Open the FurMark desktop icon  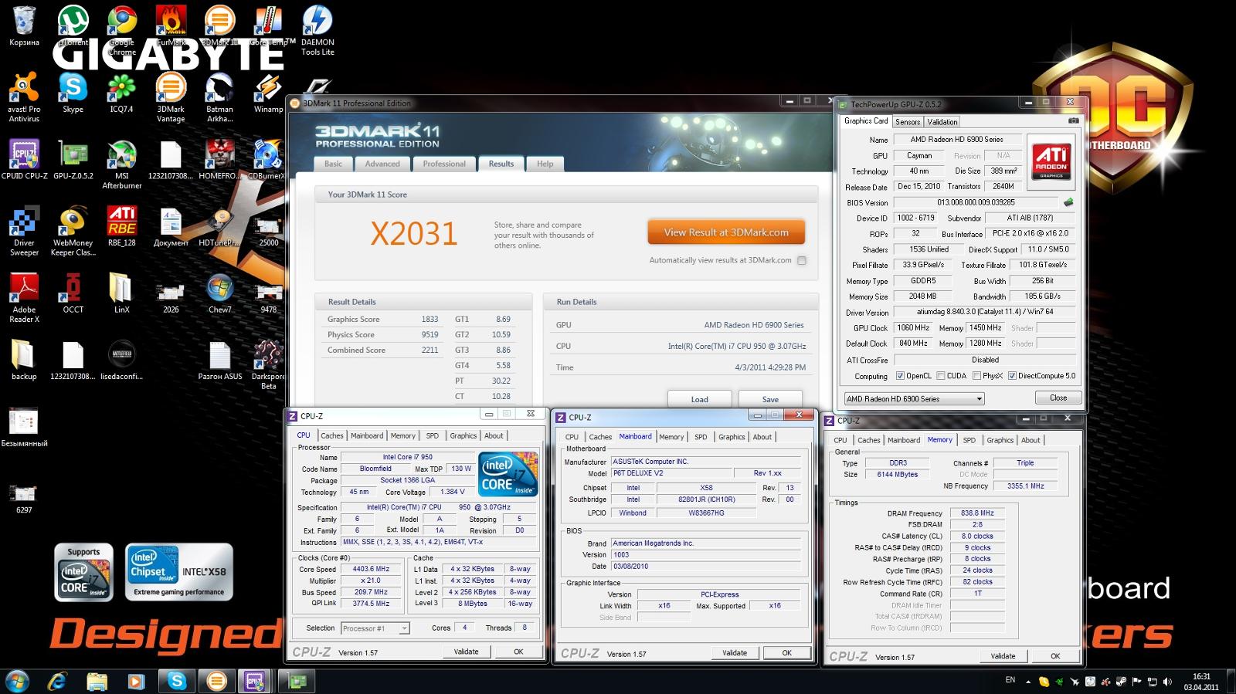[x=171, y=25]
